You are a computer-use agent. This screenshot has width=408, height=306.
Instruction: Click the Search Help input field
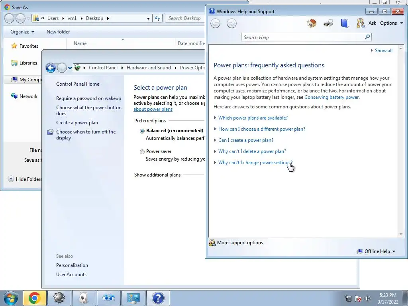[303, 37]
